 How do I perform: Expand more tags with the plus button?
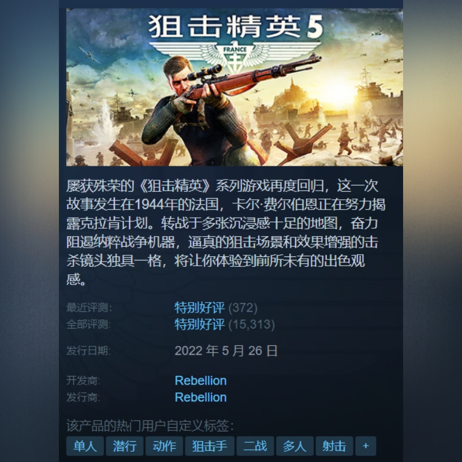[366, 446]
